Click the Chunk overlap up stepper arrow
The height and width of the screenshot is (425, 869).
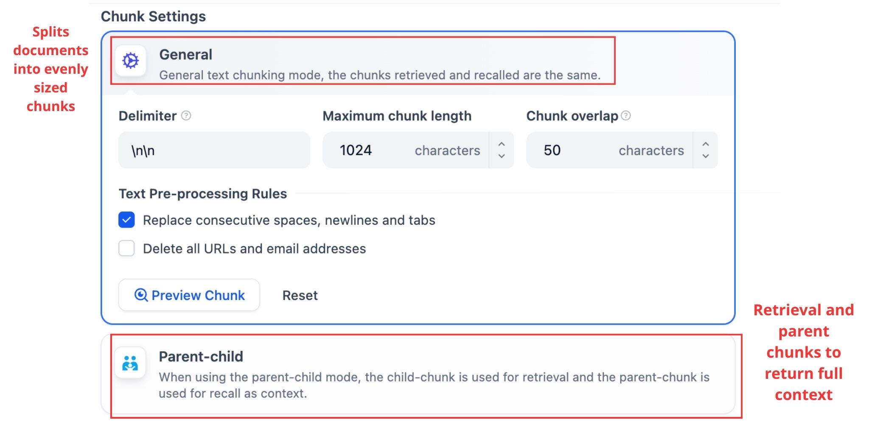pos(705,144)
